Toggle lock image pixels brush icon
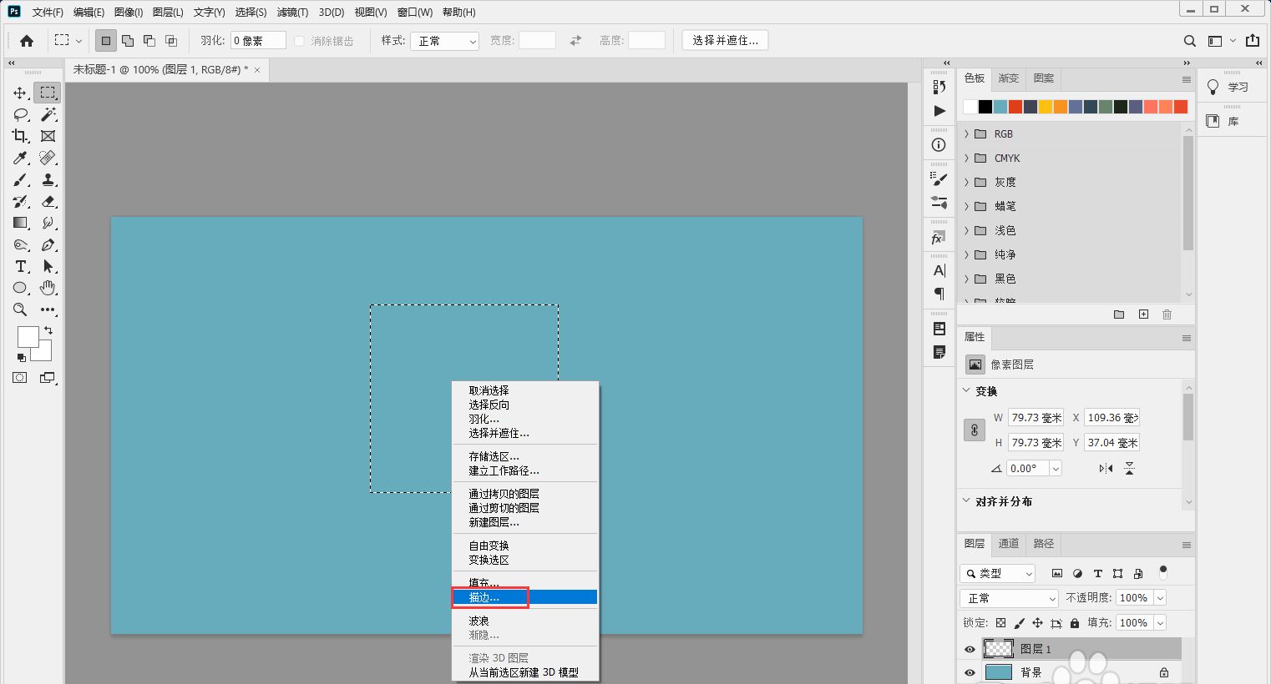Image resolution: width=1271 pixels, height=684 pixels. pos(1019,623)
